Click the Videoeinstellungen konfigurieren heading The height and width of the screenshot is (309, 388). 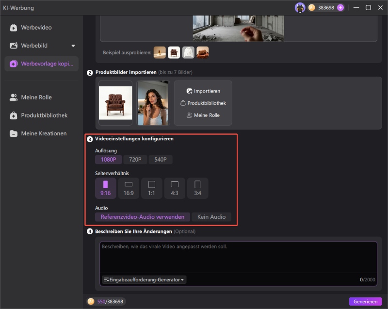click(134, 139)
